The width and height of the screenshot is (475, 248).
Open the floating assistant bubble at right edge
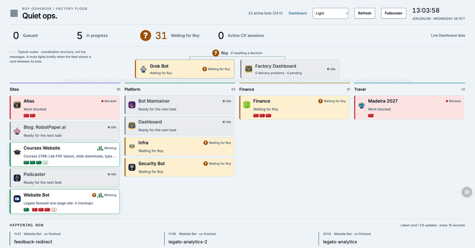click(x=467, y=192)
